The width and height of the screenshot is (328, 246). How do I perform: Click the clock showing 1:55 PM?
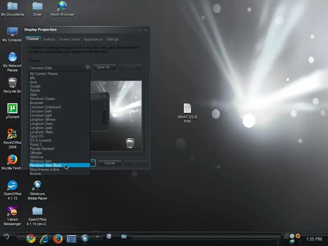(x=314, y=239)
